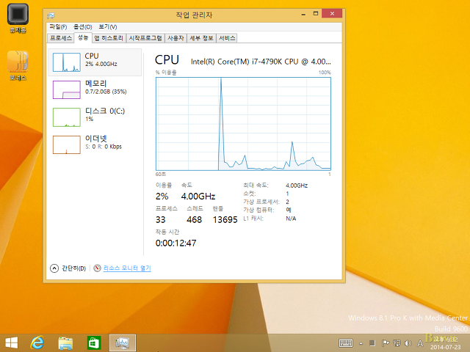Open the 옵션(O) menu
The image size is (470, 352).
[83, 27]
